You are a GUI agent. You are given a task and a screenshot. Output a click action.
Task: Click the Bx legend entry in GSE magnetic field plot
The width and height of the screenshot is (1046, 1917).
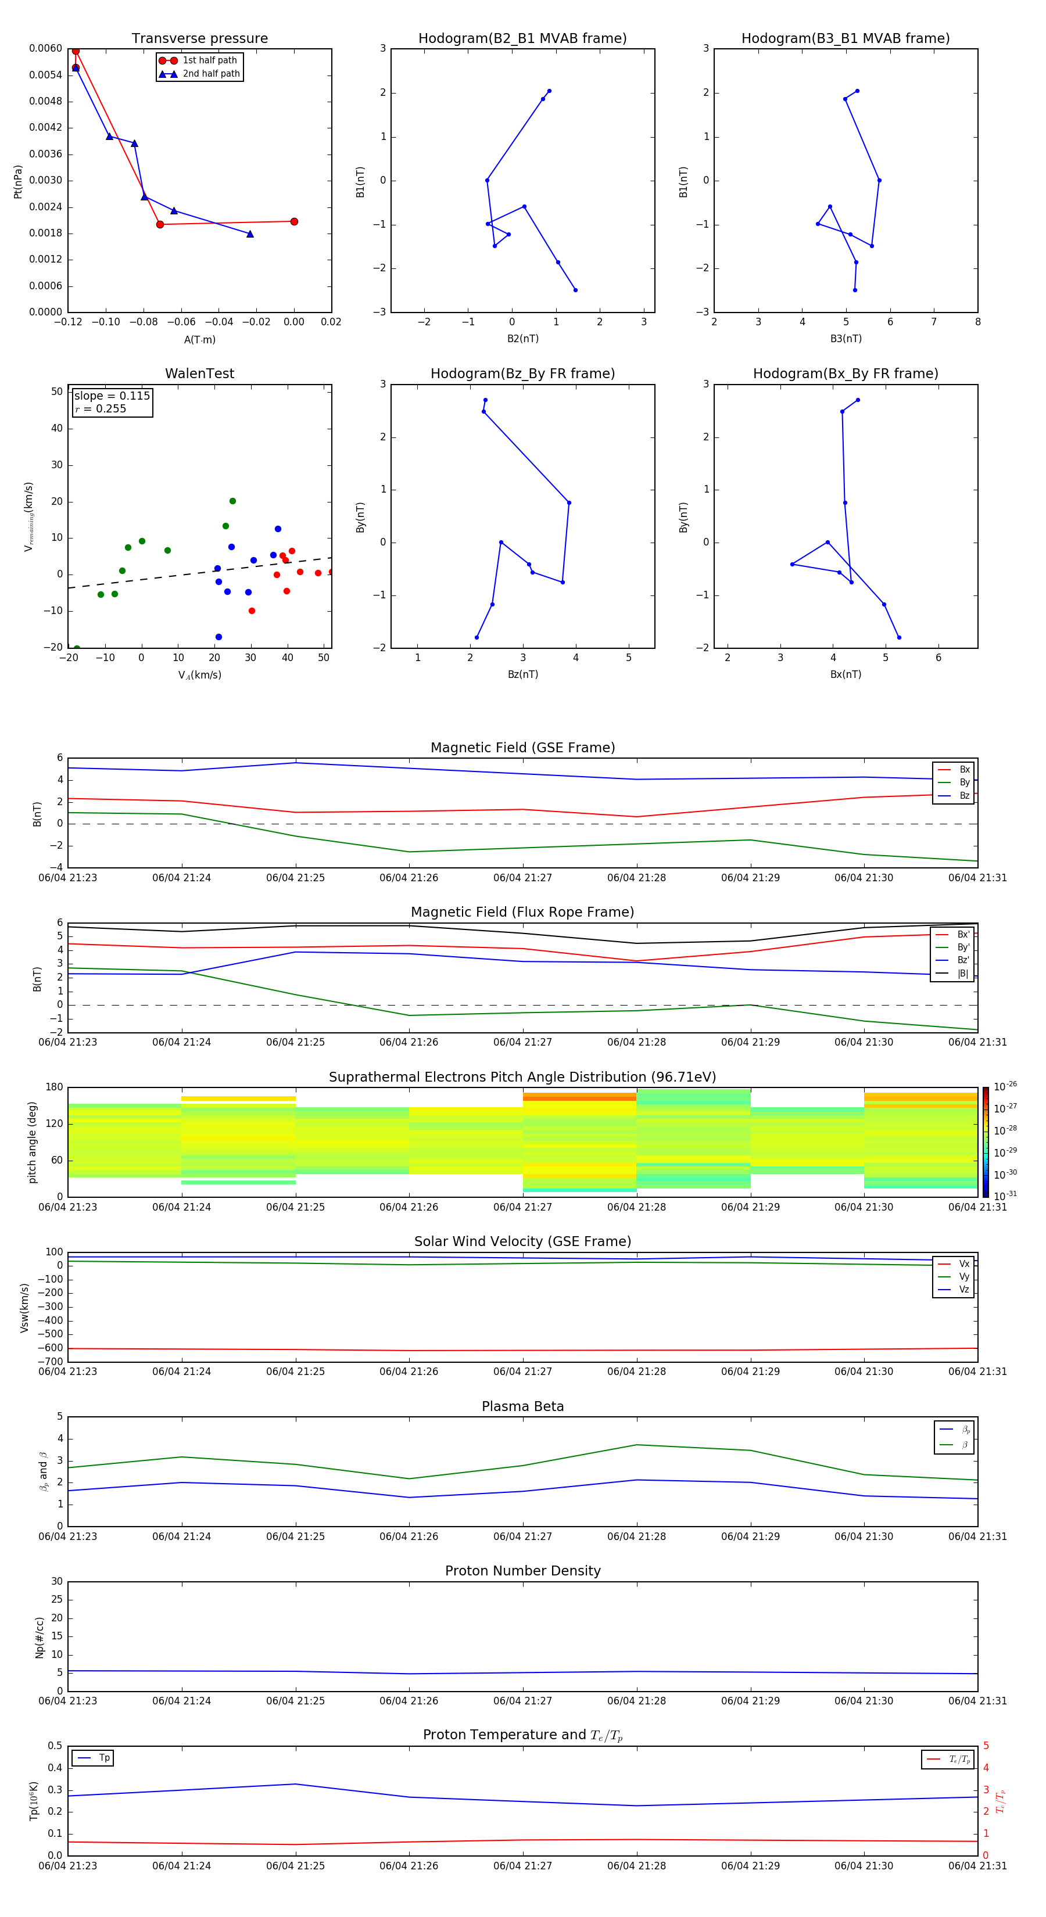[x=954, y=770]
